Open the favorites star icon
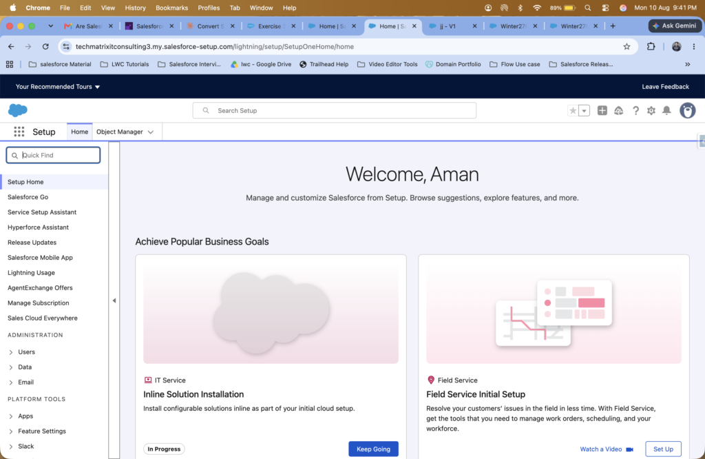705x459 pixels. [572, 111]
